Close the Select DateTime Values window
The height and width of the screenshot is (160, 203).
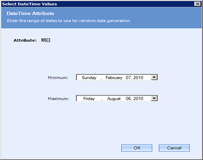197,4
